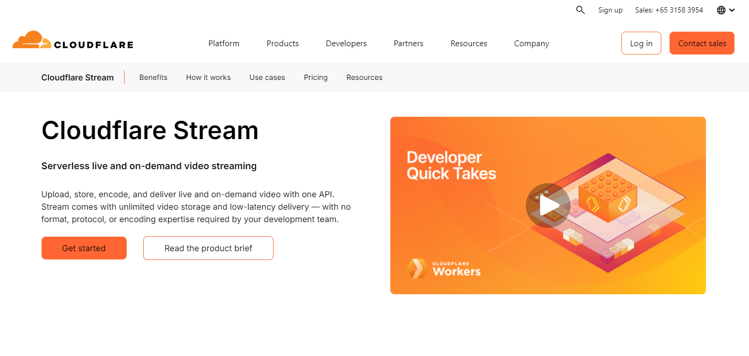Select the globe language icon

720,10
